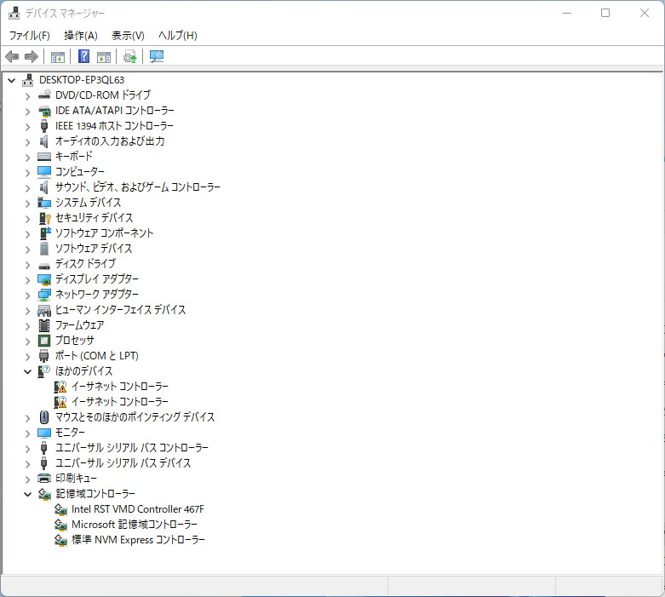The height and width of the screenshot is (597, 665).
Task: Expand the ソフトウェア デバイス category
Action: coord(27,250)
